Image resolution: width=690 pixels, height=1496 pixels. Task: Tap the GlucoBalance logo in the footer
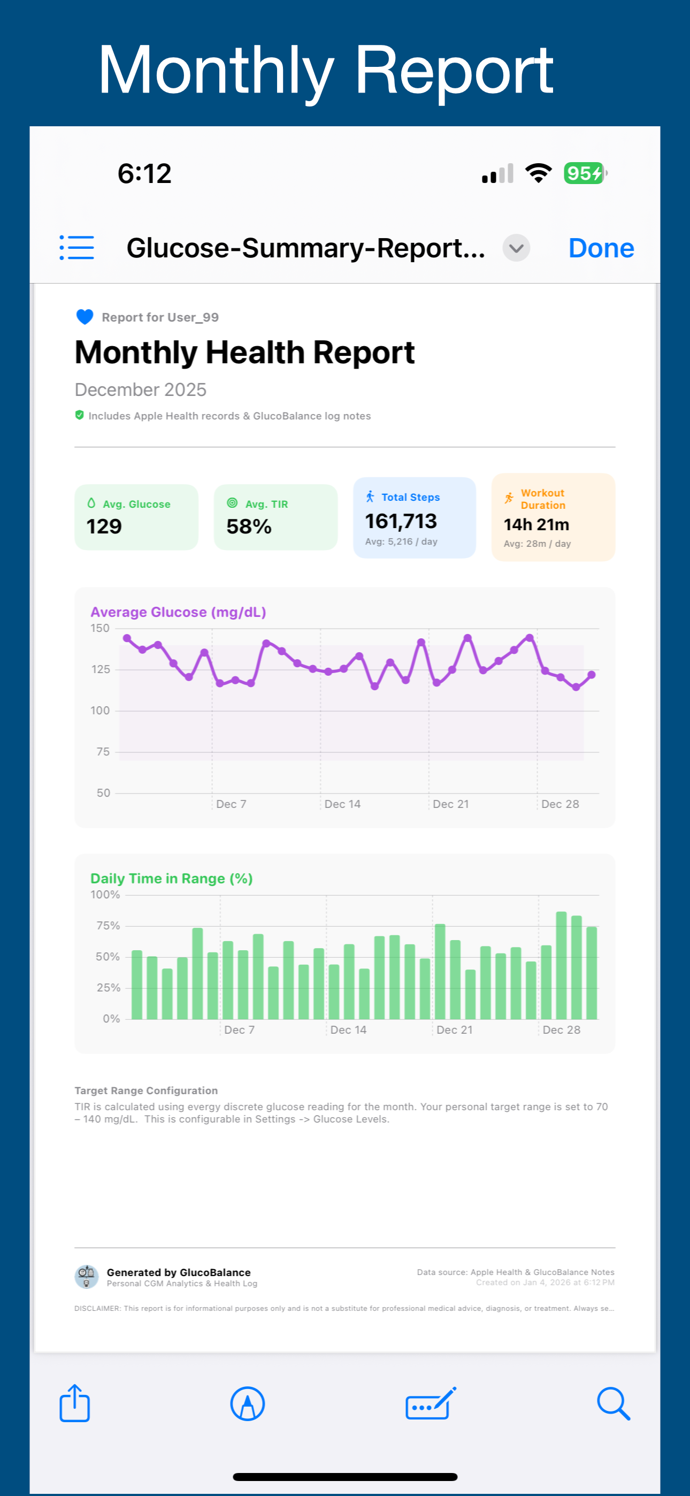click(x=87, y=1277)
